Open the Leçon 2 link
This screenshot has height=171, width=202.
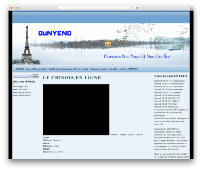124,135
